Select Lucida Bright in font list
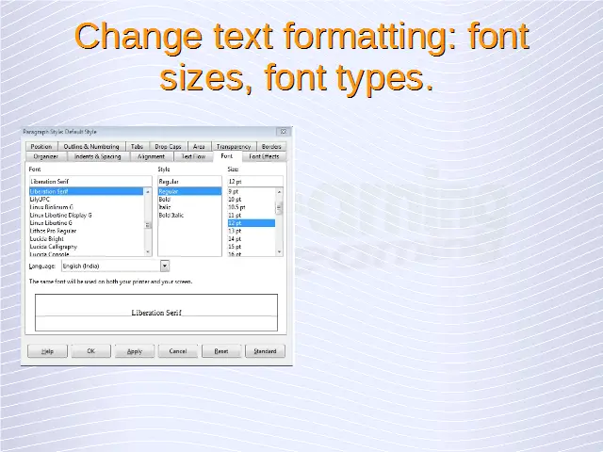The width and height of the screenshot is (603, 452). [47, 239]
